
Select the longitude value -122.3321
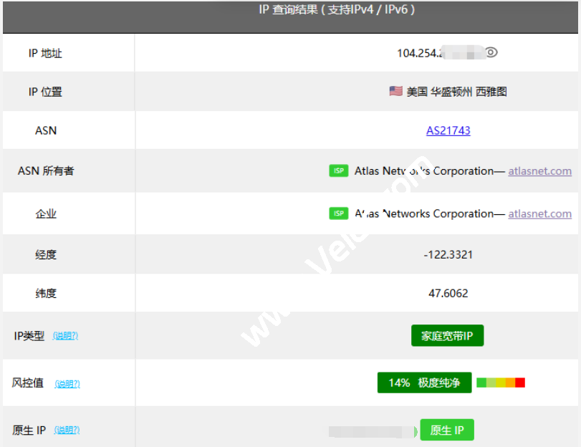point(448,254)
